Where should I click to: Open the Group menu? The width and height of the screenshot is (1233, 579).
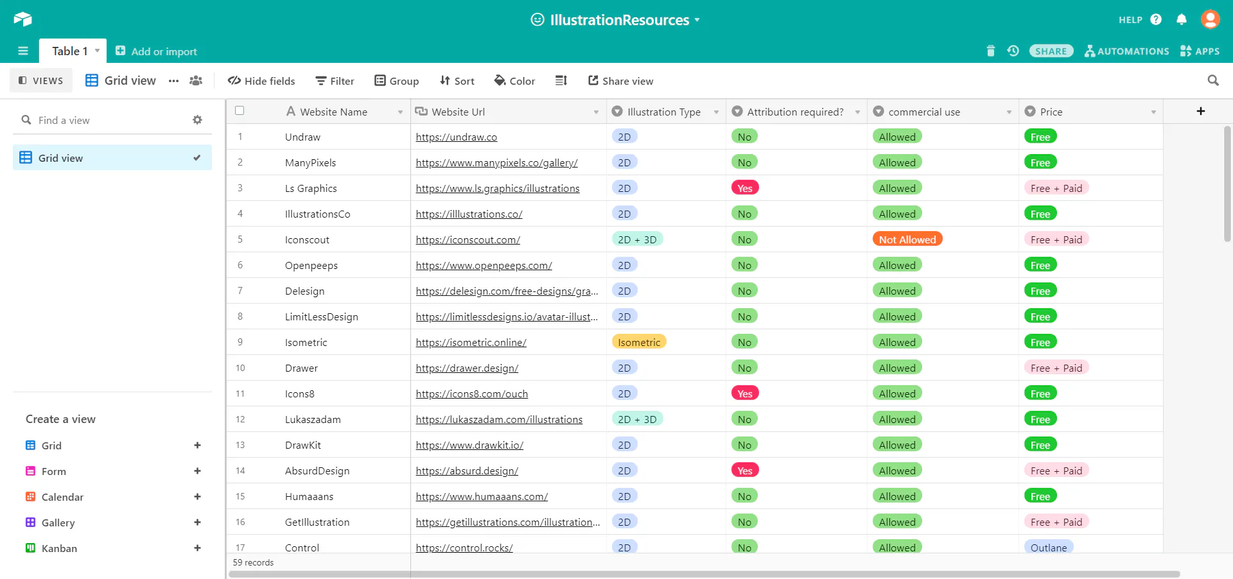coord(397,80)
